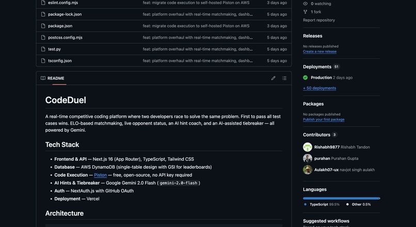Open Rishabh9877's avatar
This screenshot has height=227, width=416.
click(x=308, y=147)
